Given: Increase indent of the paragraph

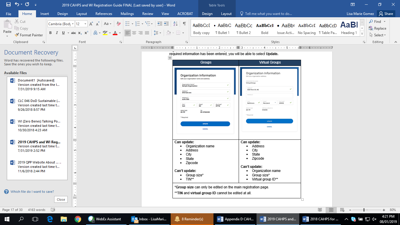Looking at the screenshot, I should (167, 24).
